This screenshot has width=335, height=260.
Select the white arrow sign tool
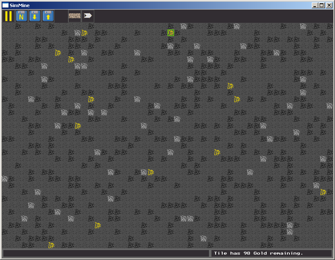click(88, 16)
